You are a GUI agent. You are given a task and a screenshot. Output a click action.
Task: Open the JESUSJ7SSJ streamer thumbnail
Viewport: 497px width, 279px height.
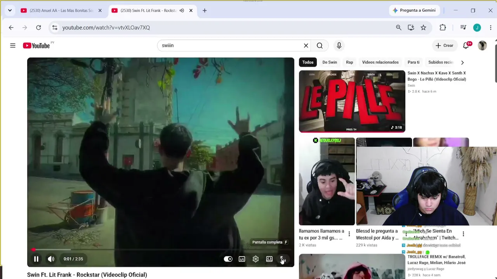[x=327, y=181]
